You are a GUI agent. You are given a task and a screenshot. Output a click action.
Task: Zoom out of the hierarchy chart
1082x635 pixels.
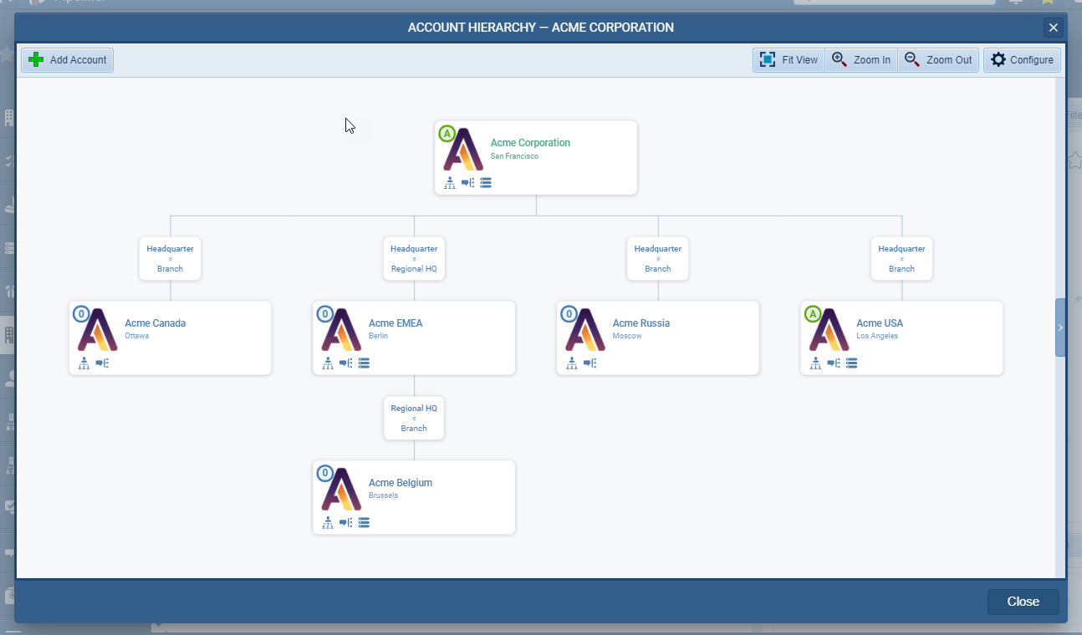(x=938, y=60)
